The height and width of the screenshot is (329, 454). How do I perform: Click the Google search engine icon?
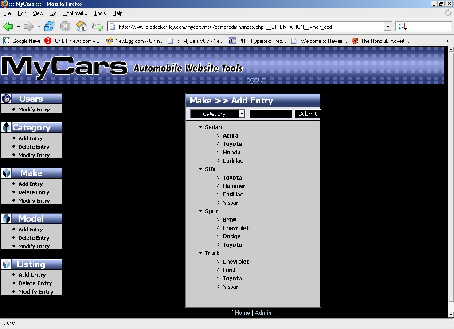pyautogui.click(x=402, y=27)
